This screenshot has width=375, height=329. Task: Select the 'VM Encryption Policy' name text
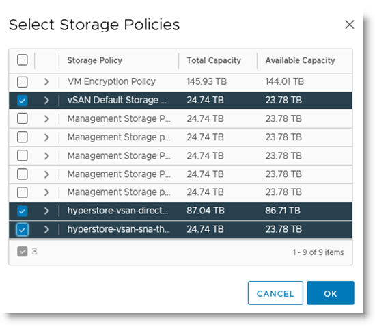(111, 81)
